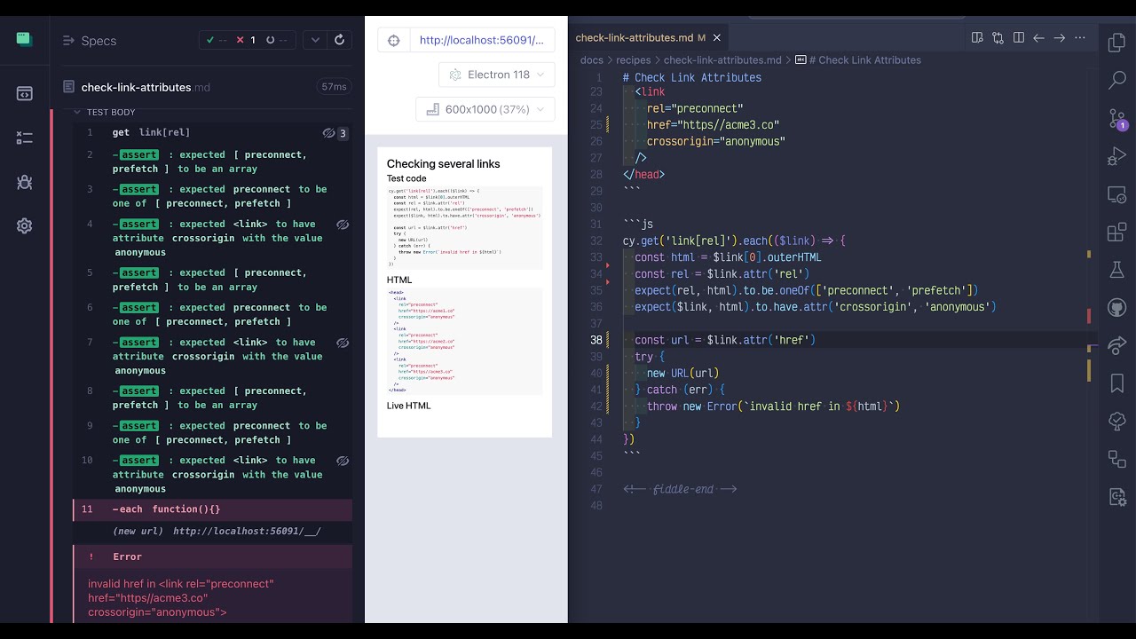The height and width of the screenshot is (639, 1136).
Task: Select the get link[rel] command row
Action: tap(213, 133)
